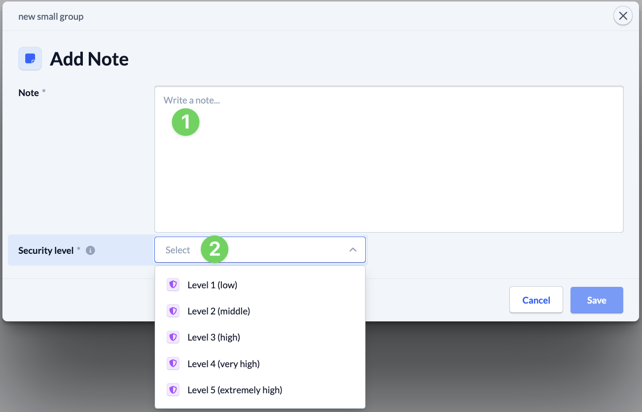Choose Level 5 (extremely high) option

pyautogui.click(x=235, y=390)
